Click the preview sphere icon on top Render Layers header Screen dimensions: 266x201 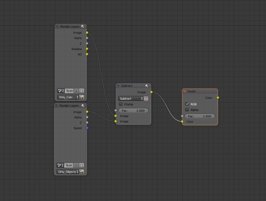coord(82,26)
